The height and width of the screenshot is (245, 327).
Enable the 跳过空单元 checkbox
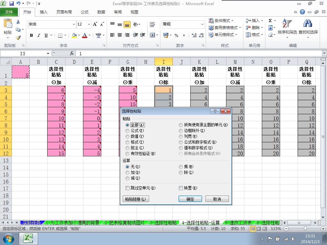pyautogui.click(x=128, y=188)
